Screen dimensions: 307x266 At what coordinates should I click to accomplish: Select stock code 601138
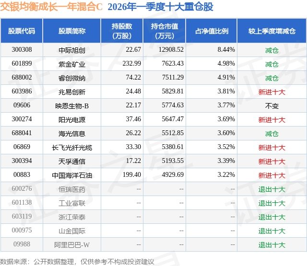click(x=22, y=202)
